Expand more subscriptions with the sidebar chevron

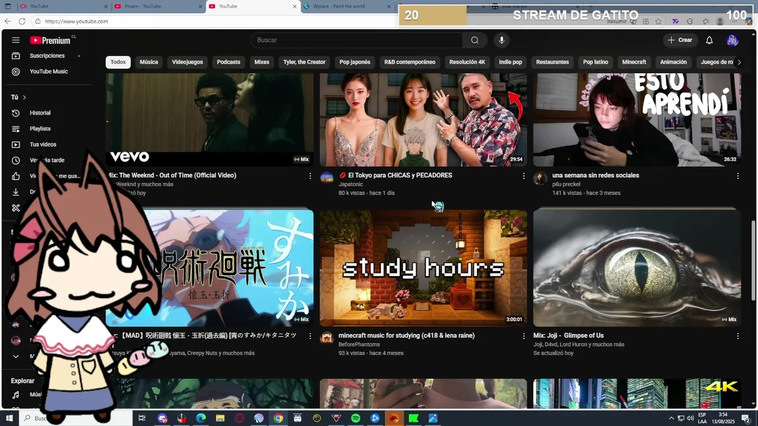[x=16, y=356]
